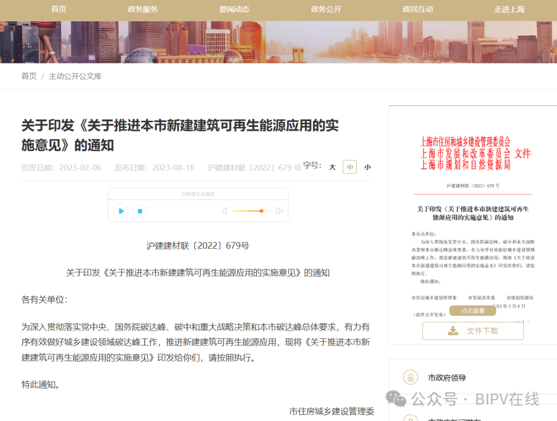Adjust the audio volume slider
This screenshot has height=421, width=557.
(x=261, y=211)
